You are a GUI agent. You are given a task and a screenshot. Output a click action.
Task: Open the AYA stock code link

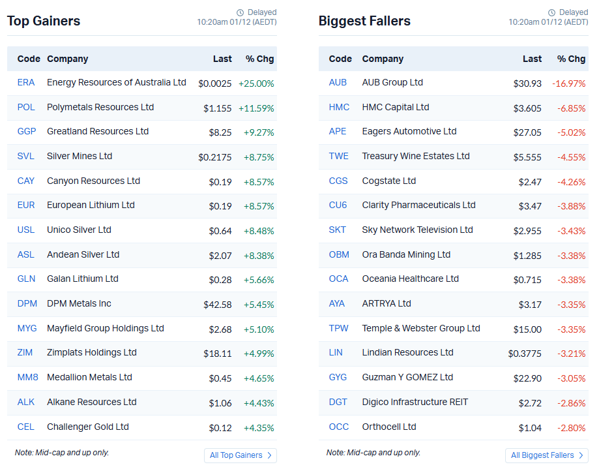click(337, 304)
